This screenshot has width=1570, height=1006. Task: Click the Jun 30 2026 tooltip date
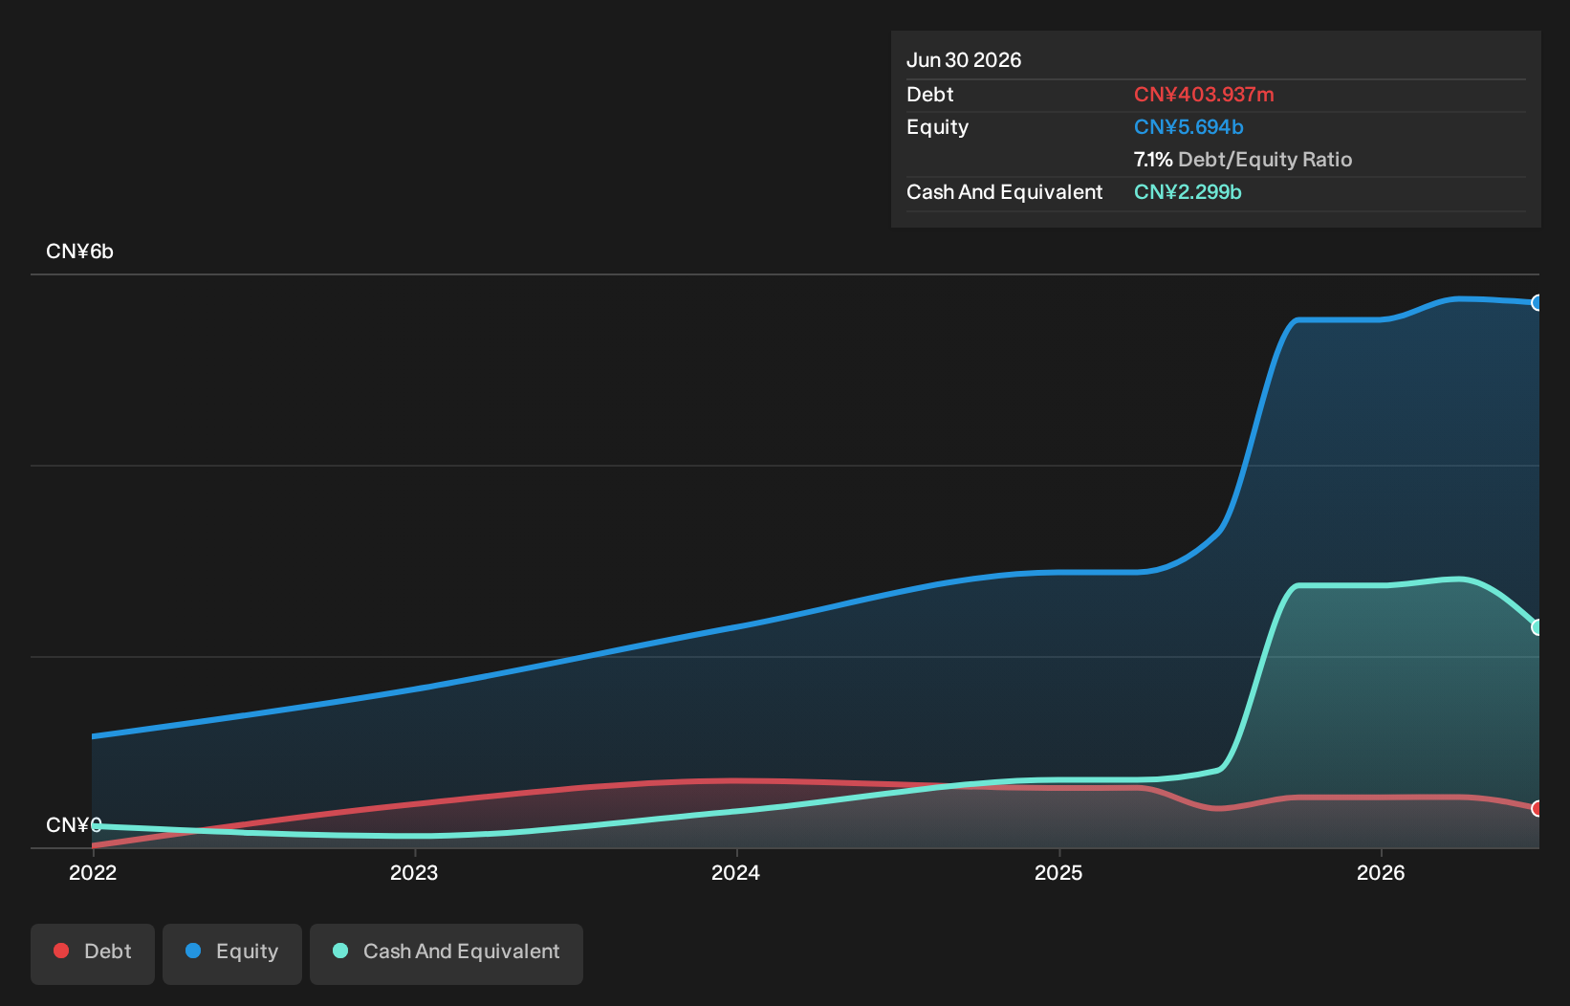[964, 60]
